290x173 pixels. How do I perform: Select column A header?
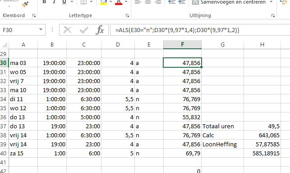click(23, 45)
